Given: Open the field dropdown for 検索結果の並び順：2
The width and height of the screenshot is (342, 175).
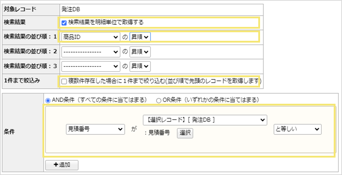Looking at the screenshot, I should tap(91, 51).
